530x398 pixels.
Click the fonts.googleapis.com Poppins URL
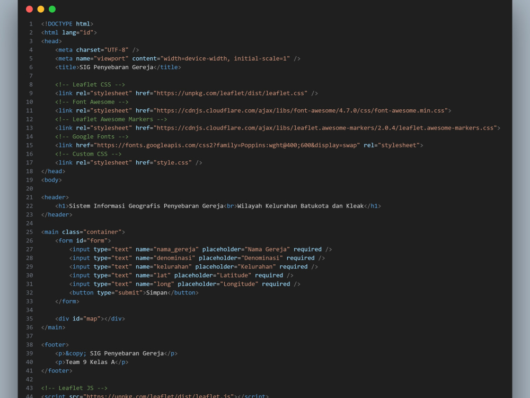point(227,145)
